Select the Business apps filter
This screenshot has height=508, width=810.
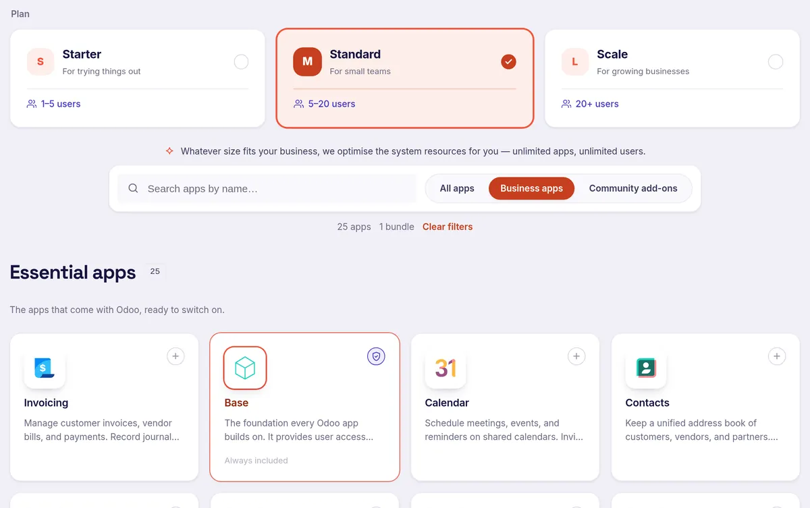pyautogui.click(x=531, y=188)
